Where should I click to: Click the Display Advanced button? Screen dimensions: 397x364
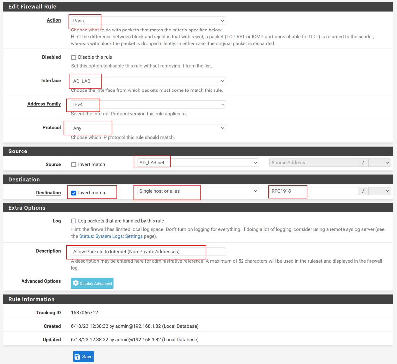pos(92,283)
